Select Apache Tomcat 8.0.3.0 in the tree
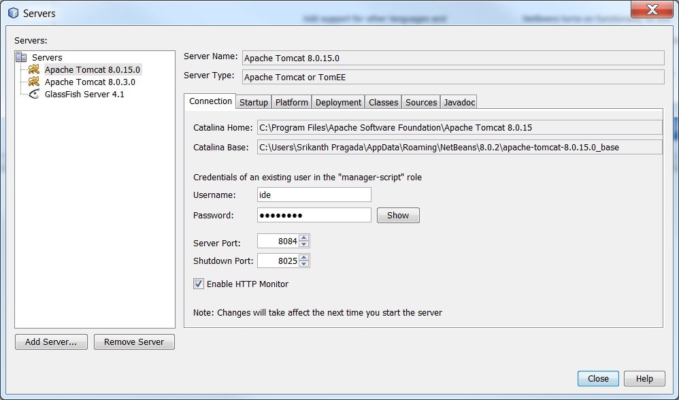Viewport: 679px width, 400px height. (90, 82)
